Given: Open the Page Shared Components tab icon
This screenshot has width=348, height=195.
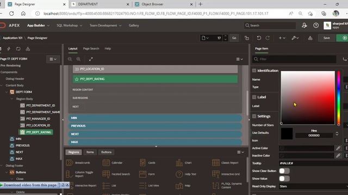Looking at the screenshot, I should [x=28, y=49].
